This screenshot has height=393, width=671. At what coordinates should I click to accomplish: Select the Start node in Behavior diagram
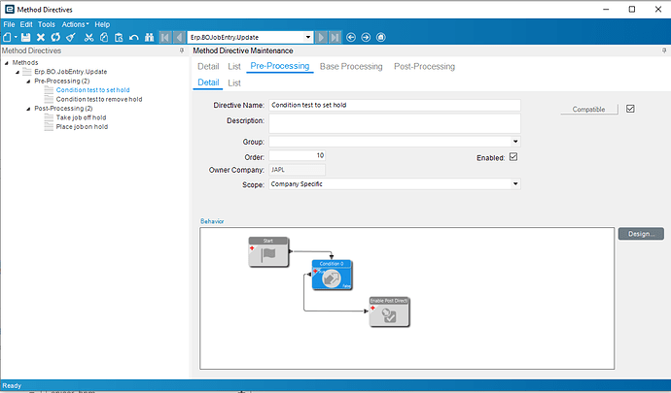(x=268, y=252)
